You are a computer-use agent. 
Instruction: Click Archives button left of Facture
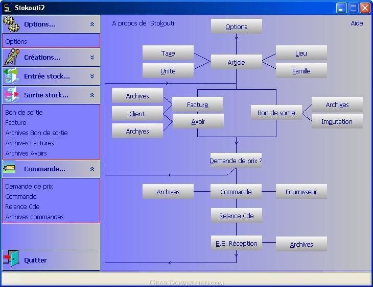pyautogui.click(x=137, y=96)
